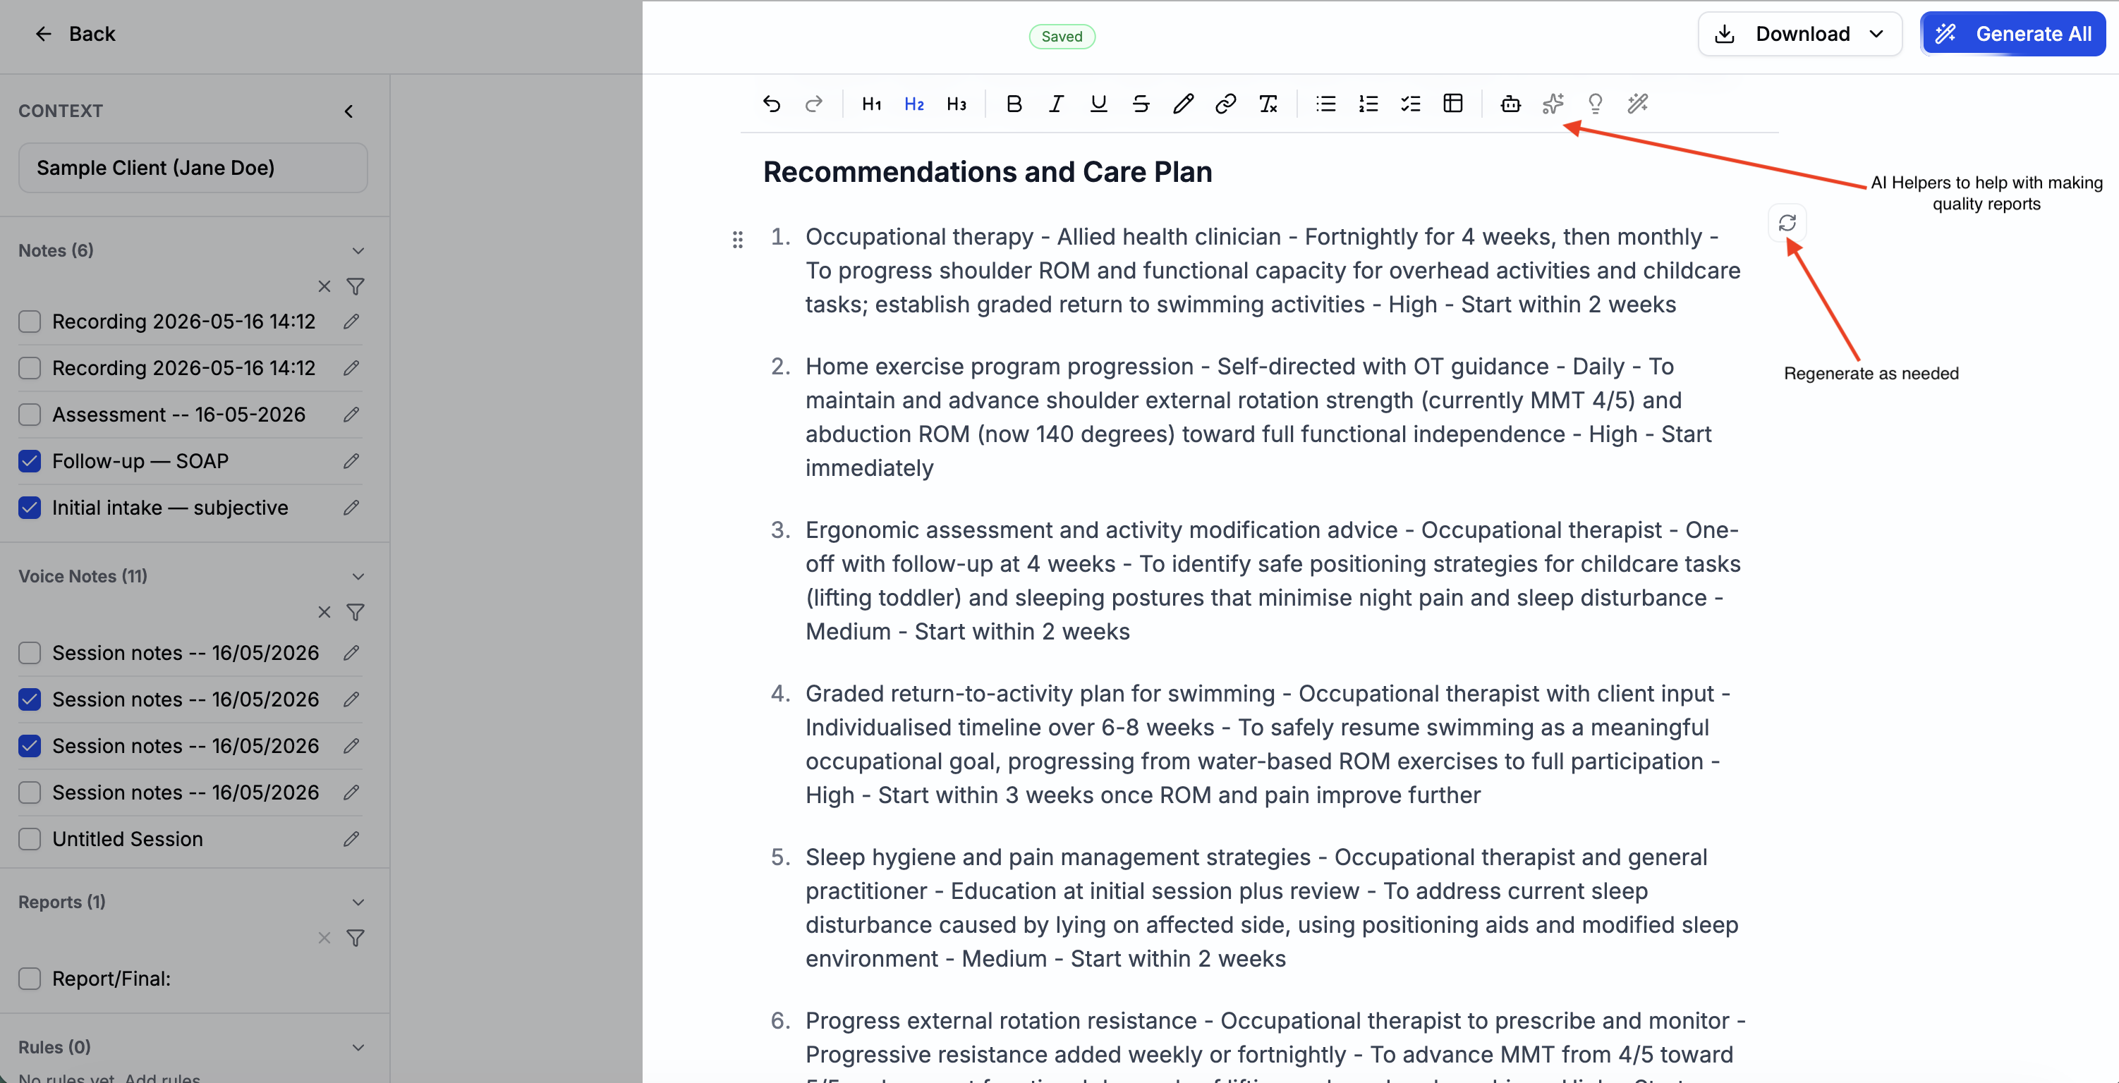This screenshot has width=2119, height=1083.
Task: Uncheck the Follow-up — SOAP checkbox
Action: (x=30, y=461)
